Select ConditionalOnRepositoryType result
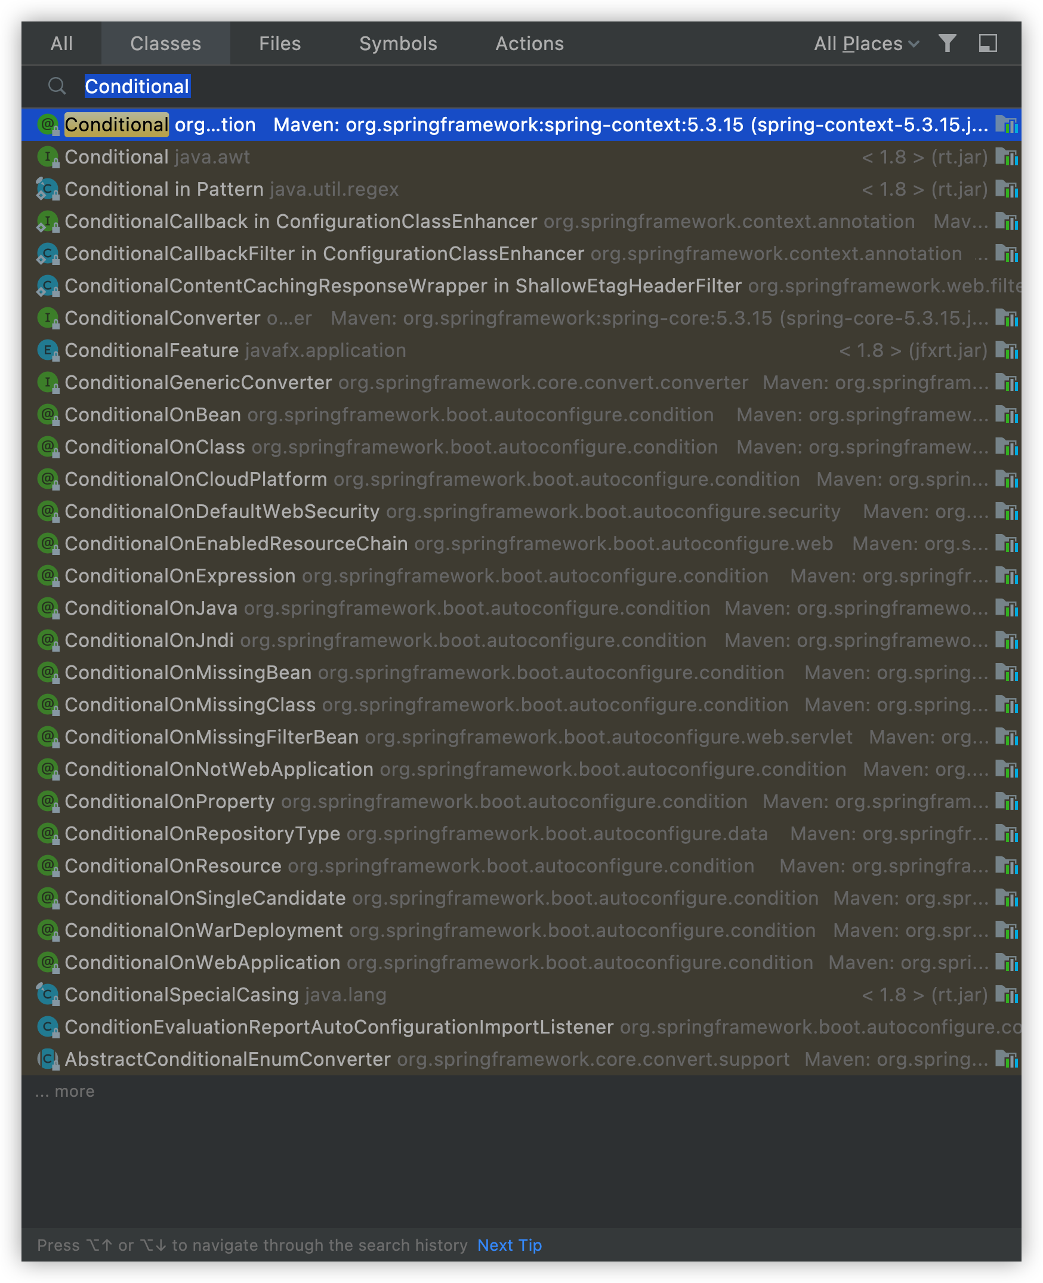1043x1283 pixels. [521, 834]
